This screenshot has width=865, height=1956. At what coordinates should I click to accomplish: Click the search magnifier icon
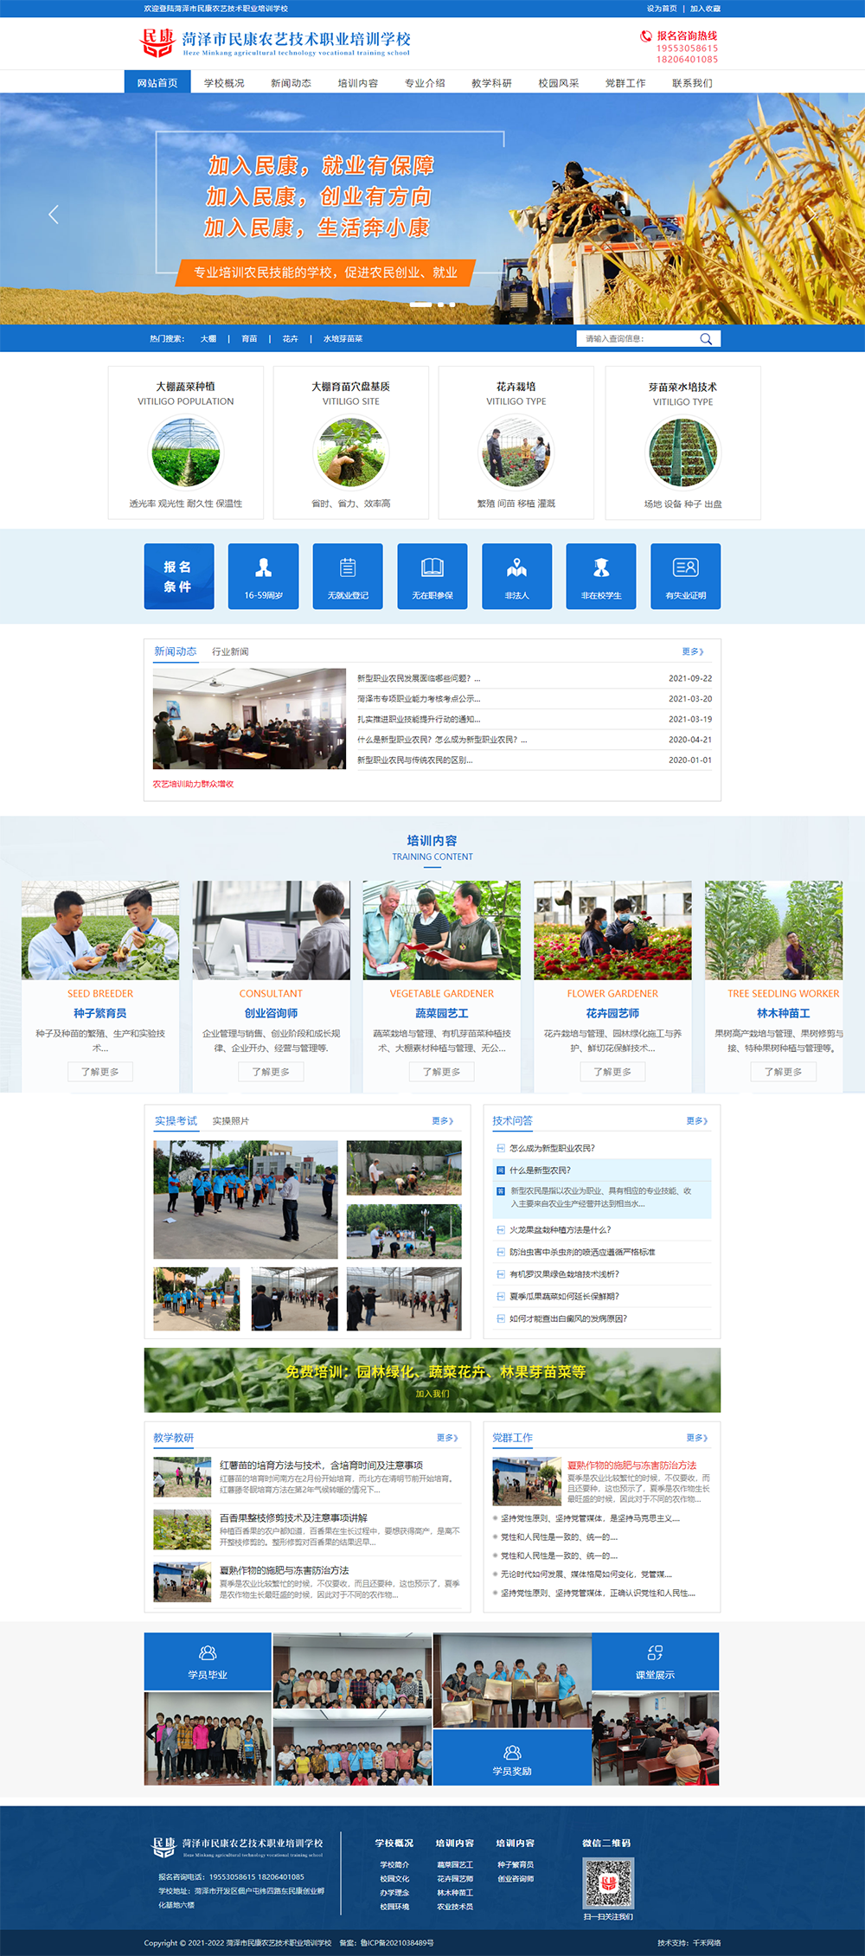pos(706,339)
